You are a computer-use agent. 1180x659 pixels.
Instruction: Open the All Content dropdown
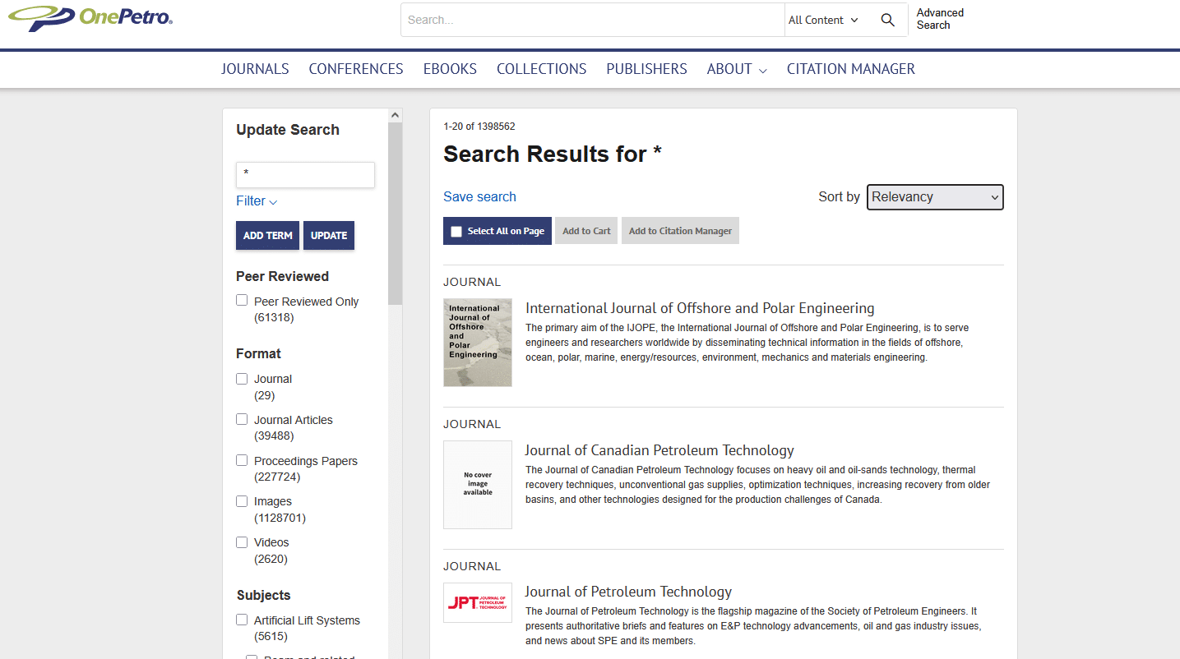click(x=823, y=21)
